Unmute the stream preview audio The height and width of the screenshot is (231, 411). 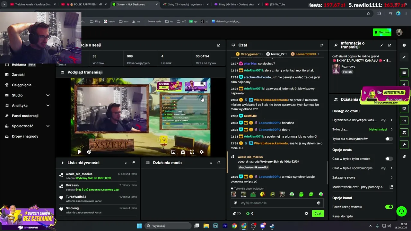click(89, 152)
